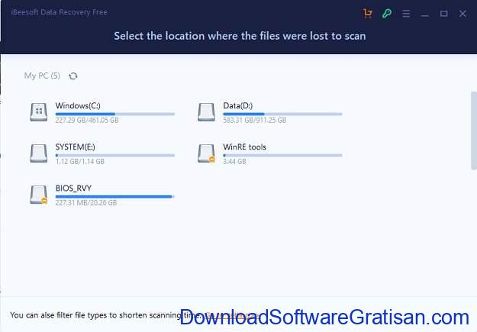Image resolution: width=477 pixels, height=332 pixels.
Task: Click the 583.31 GB/911.25 GB size text
Action: (x=255, y=120)
